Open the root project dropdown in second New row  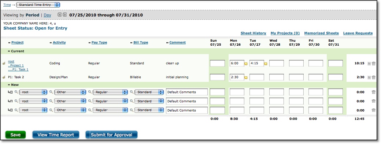[33, 101]
